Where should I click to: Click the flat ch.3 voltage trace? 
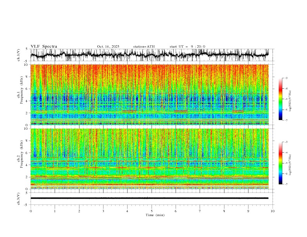[x=149, y=198]
